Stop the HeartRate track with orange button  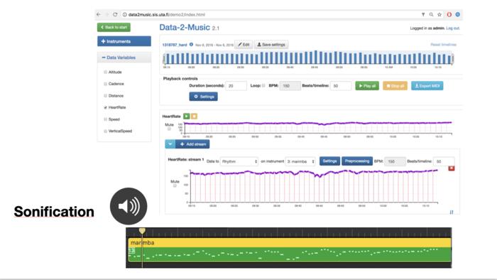pyautogui.click(x=194, y=117)
